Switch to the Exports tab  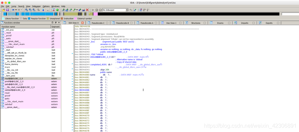[269, 23]
